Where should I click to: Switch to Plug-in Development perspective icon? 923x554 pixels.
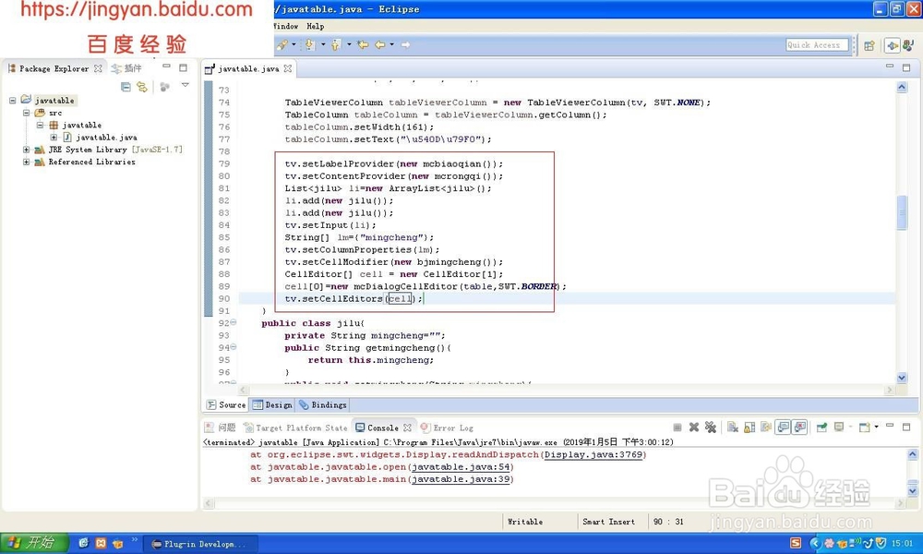(893, 45)
